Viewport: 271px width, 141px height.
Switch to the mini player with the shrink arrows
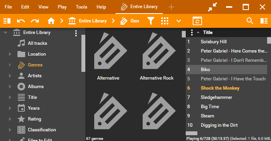coord(212,7)
